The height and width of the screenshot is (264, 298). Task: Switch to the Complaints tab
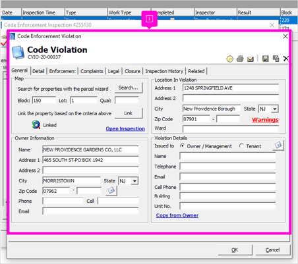(x=92, y=71)
